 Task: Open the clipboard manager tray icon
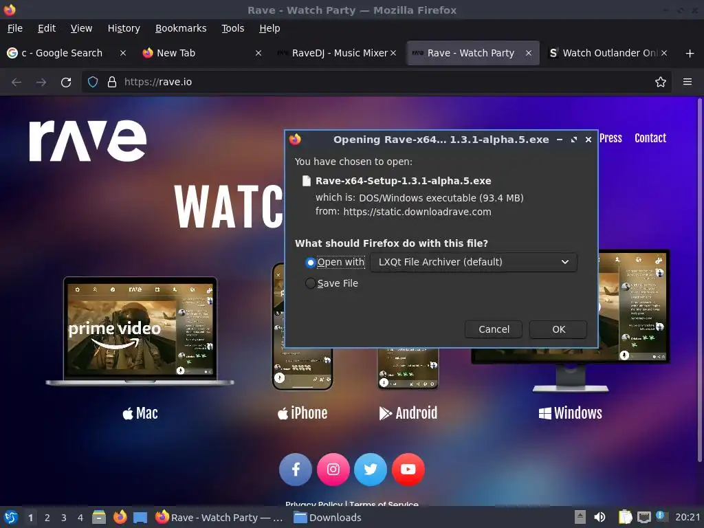pyautogui.click(x=625, y=518)
